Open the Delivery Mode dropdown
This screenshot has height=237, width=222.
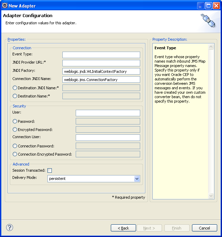click(x=137, y=179)
